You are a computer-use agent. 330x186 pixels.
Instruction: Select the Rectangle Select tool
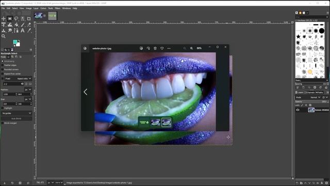coord(10,19)
